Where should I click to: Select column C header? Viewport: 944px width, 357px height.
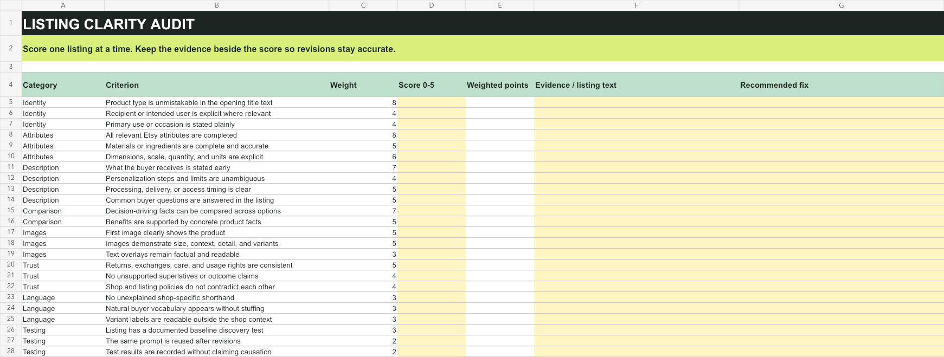pos(363,5)
